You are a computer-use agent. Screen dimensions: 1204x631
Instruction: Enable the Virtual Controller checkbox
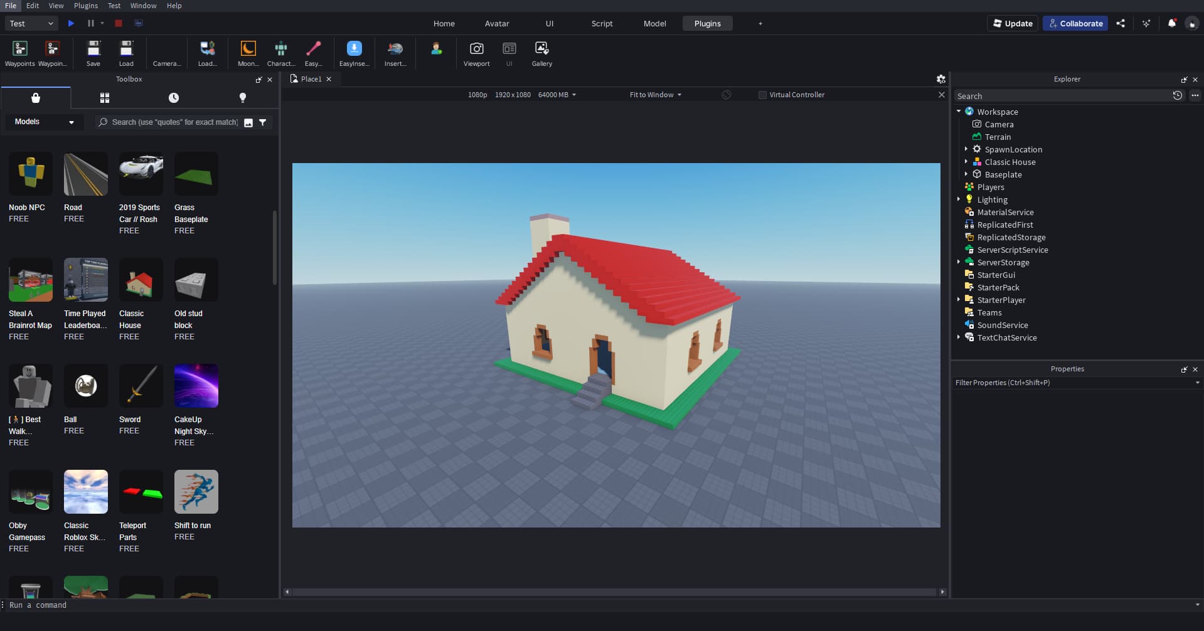click(762, 95)
